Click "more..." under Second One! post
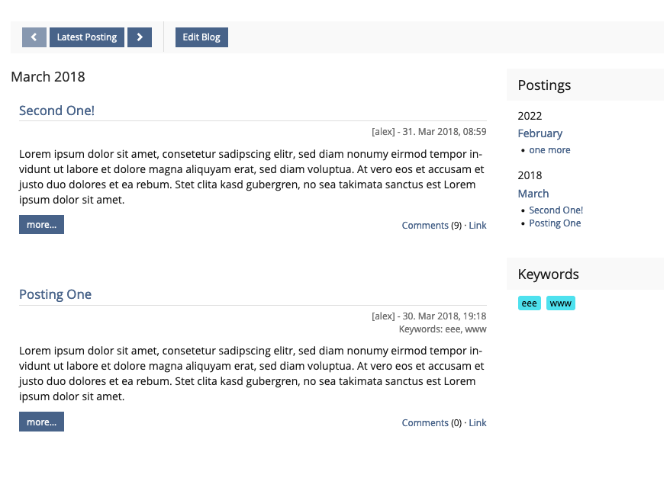Screen dimensions: 670x478 tap(41, 225)
